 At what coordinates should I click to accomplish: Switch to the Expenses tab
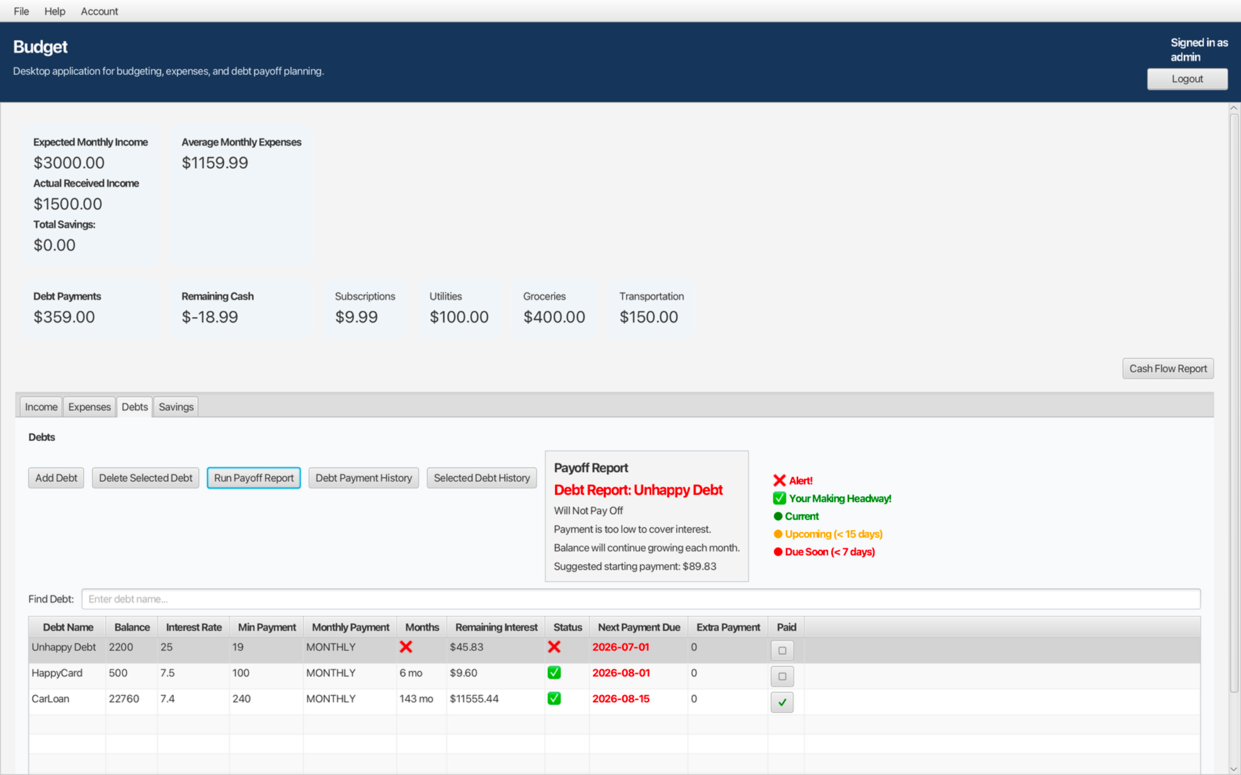90,407
